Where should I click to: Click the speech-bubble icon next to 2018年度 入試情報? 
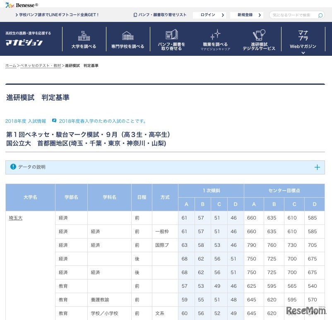pyautogui.click(x=54, y=121)
